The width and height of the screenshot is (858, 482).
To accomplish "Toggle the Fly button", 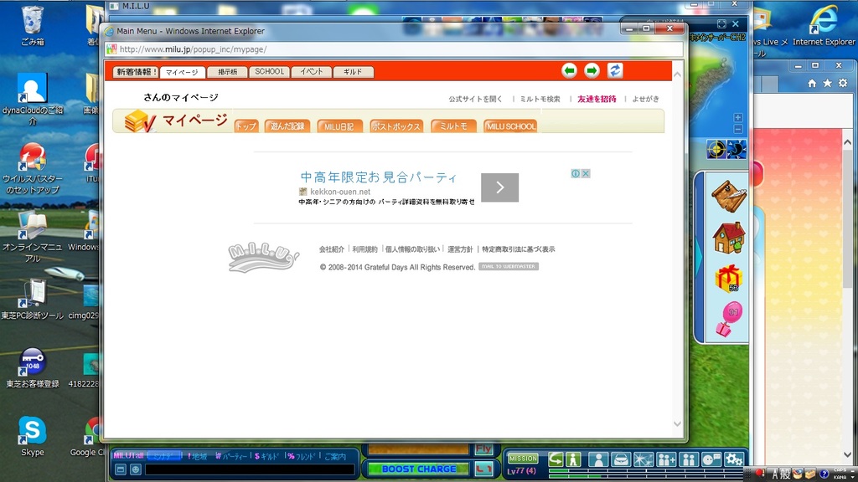I will coord(483,449).
